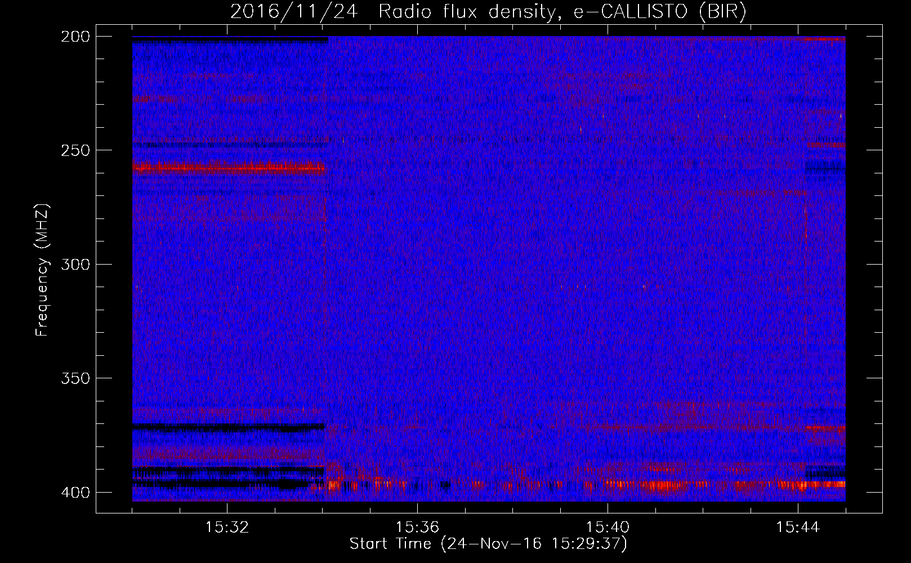Click the 400 frequency tick label

(x=75, y=492)
